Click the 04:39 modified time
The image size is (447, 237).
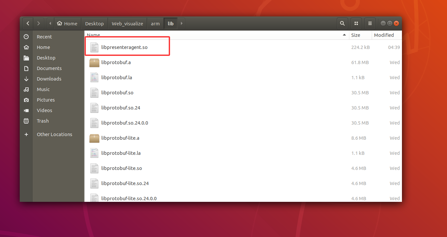(394, 47)
